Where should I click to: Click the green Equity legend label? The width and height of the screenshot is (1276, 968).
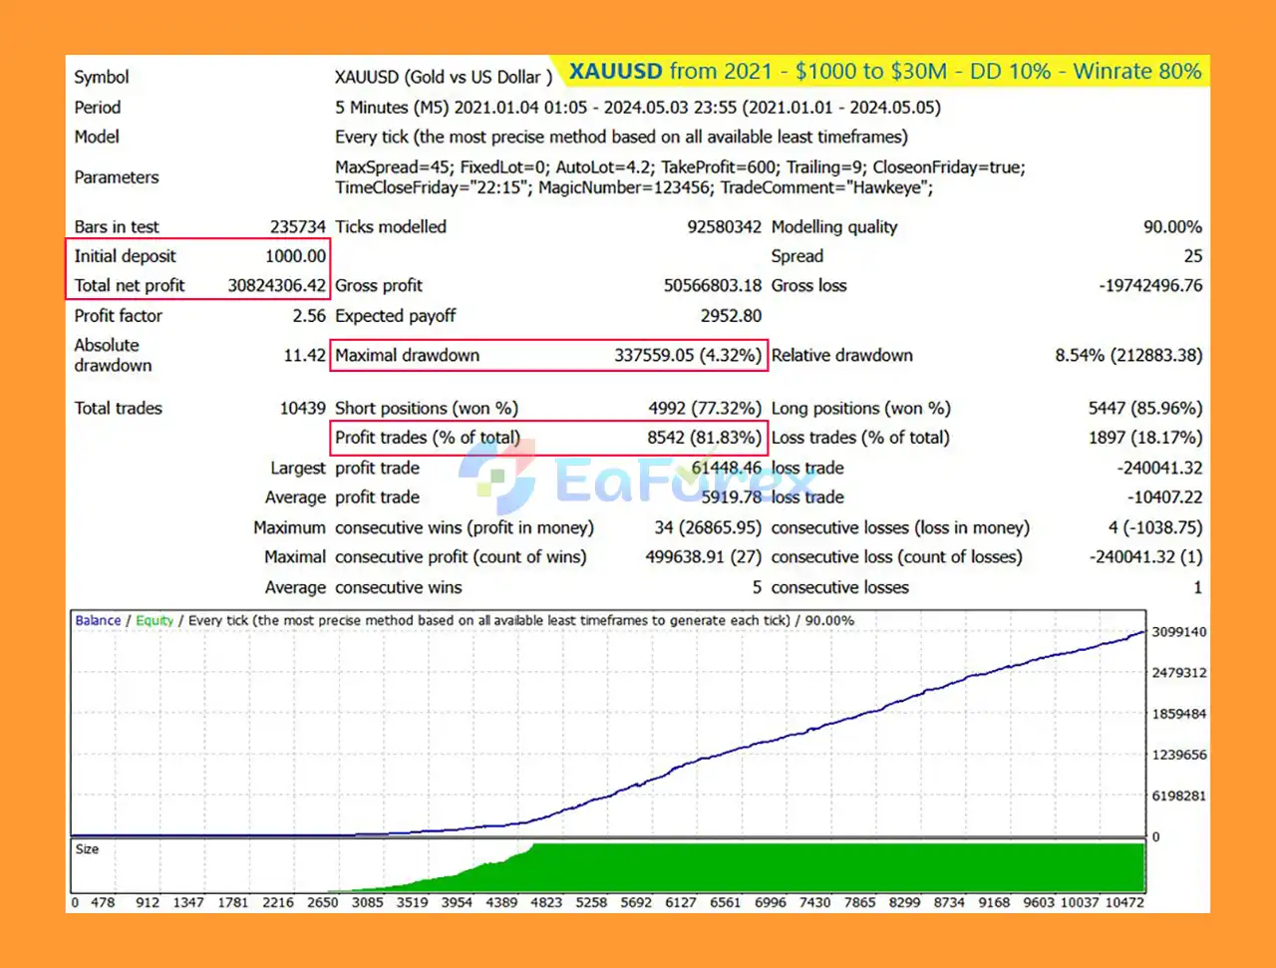(155, 620)
